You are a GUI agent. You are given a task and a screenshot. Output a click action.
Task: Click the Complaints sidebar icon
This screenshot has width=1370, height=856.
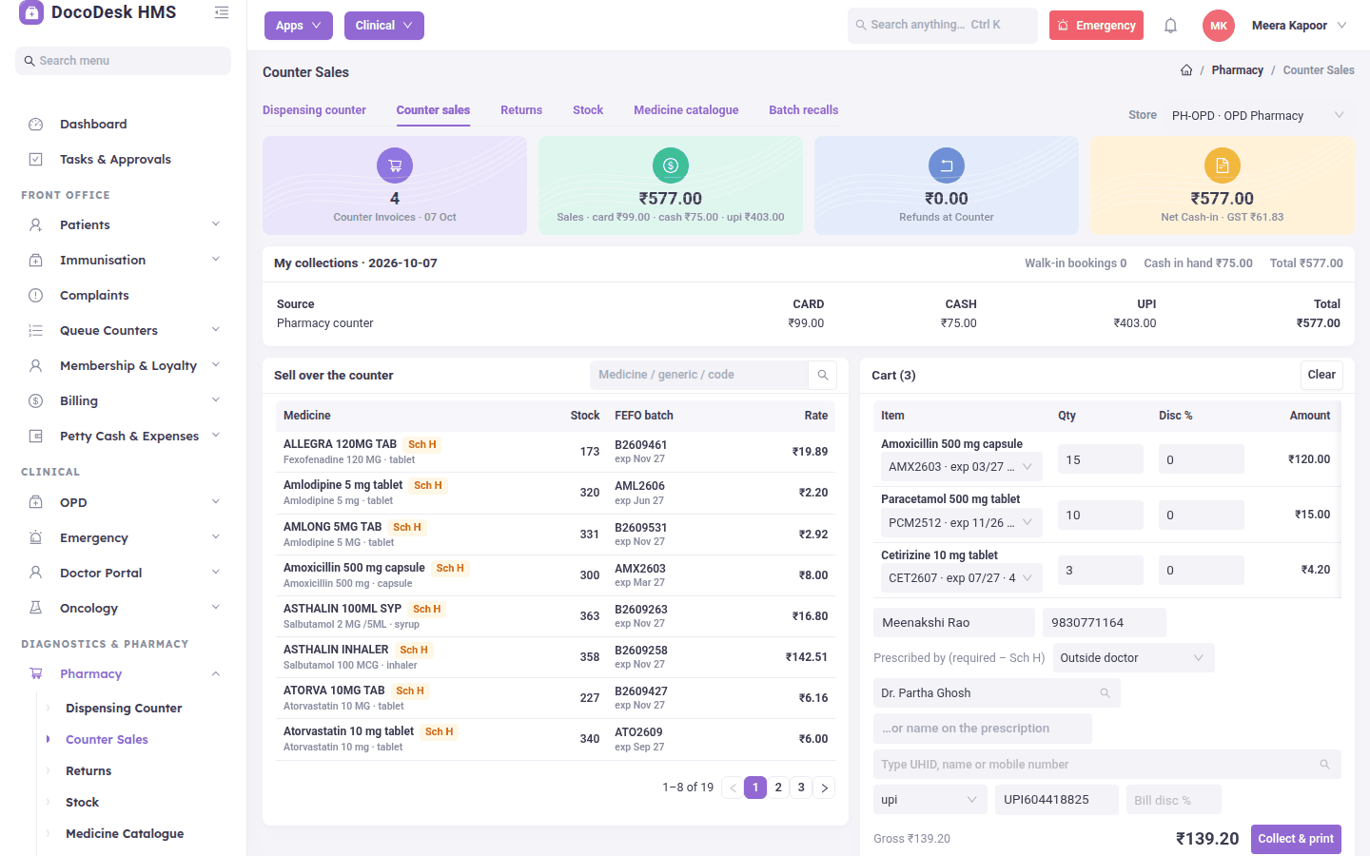tap(36, 296)
